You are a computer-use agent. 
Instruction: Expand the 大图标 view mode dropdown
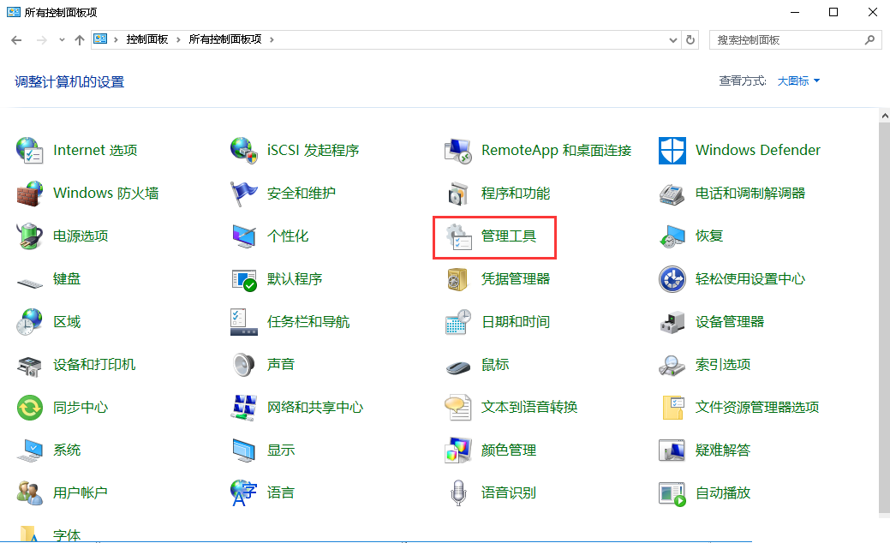click(x=798, y=81)
